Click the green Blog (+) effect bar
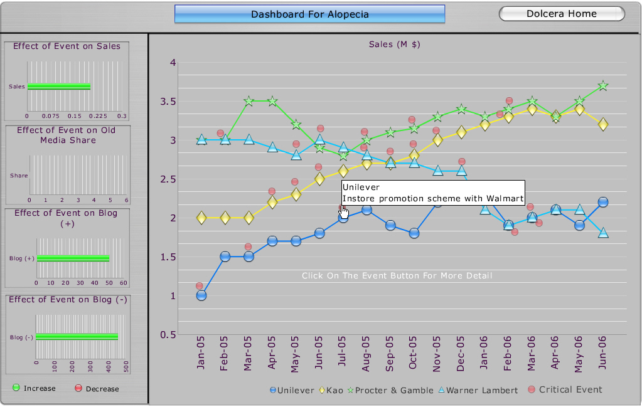642x407 pixels. pyautogui.click(x=73, y=258)
